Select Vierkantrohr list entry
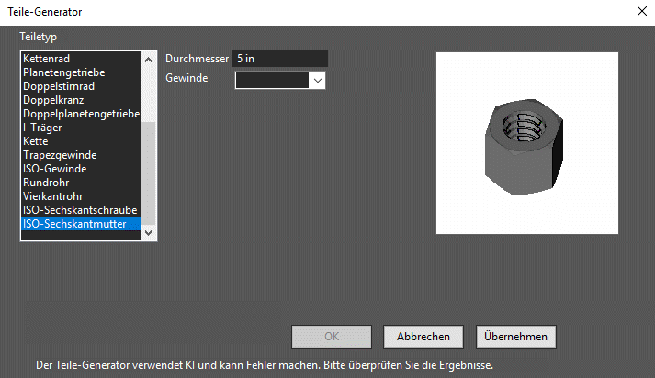The image size is (655, 378). [81, 196]
